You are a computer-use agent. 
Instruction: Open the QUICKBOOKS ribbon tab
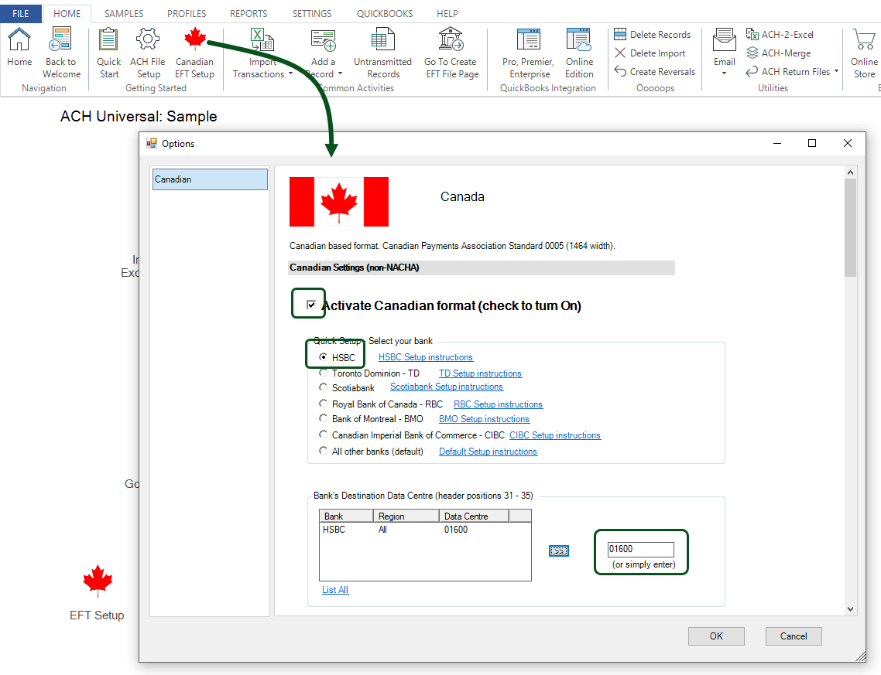pyautogui.click(x=385, y=13)
